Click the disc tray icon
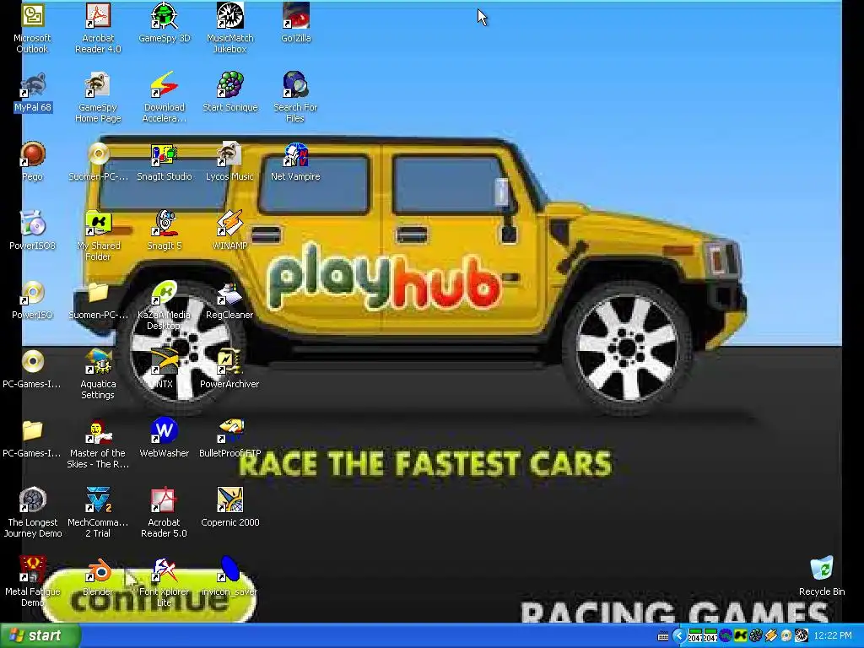Screen dimensions: 864x648 786,636
